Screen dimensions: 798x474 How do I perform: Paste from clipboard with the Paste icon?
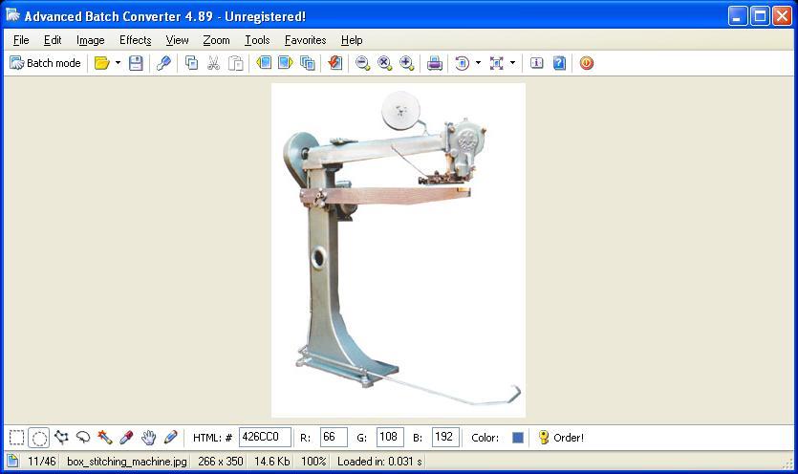[235, 63]
